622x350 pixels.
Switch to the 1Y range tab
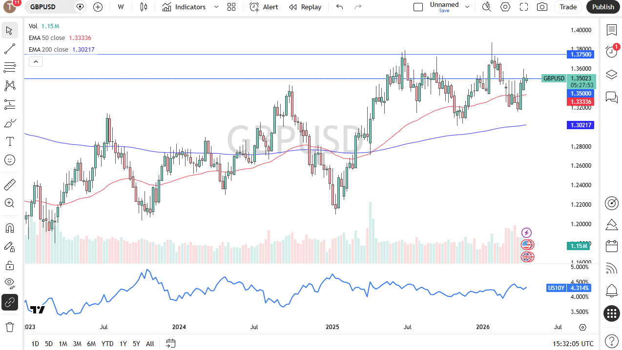point(123,344)
